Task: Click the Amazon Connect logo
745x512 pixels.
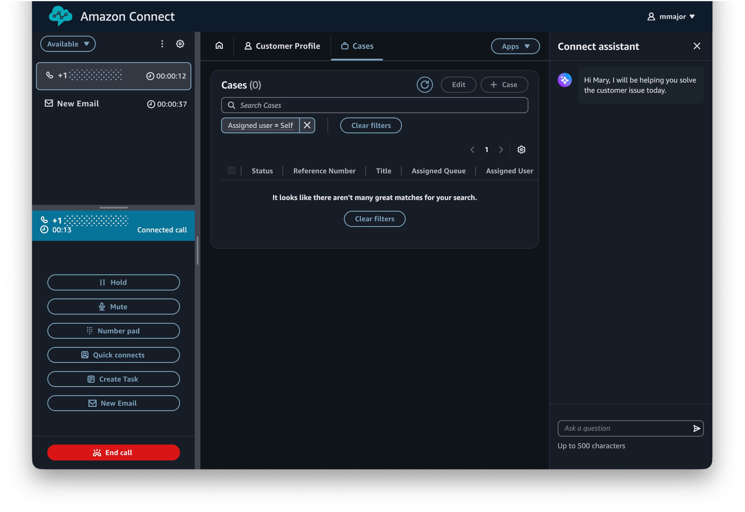Action: tap(60, 15)
